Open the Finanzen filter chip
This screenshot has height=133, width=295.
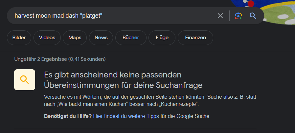click(195, 38)
